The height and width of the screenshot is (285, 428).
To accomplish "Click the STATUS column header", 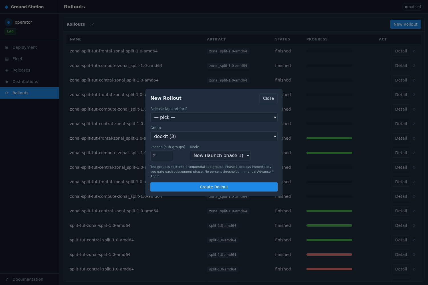I will coord(282,39).
